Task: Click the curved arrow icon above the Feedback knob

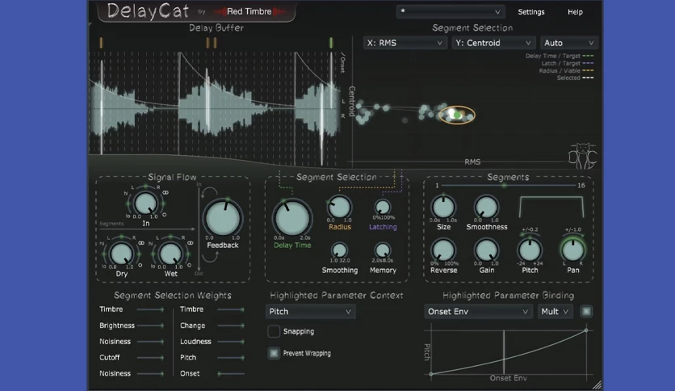Action: [210, 193]
